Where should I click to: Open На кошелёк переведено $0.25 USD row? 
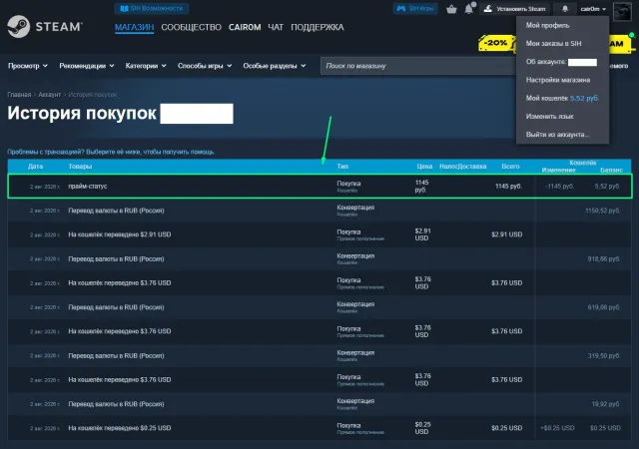pos(319,428)
